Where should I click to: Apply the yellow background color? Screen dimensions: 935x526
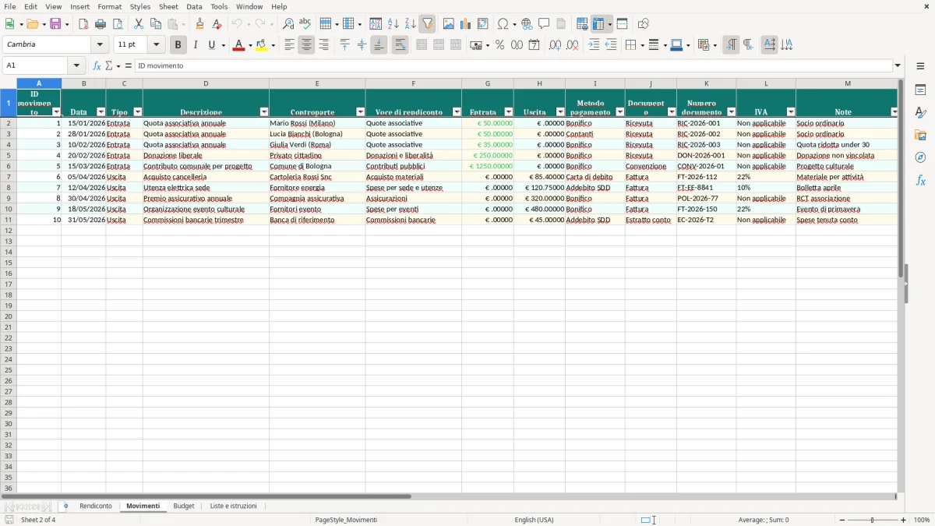click(x=262, y=45)
